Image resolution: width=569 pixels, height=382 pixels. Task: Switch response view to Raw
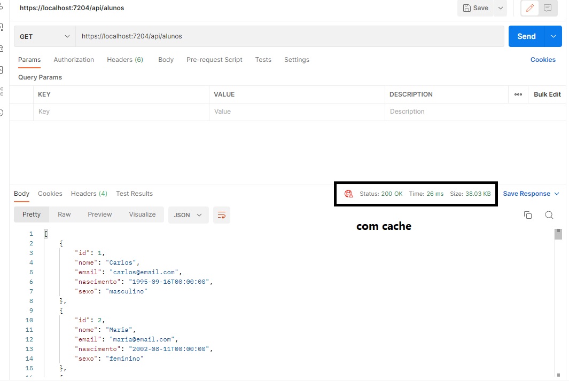(64, 214)
